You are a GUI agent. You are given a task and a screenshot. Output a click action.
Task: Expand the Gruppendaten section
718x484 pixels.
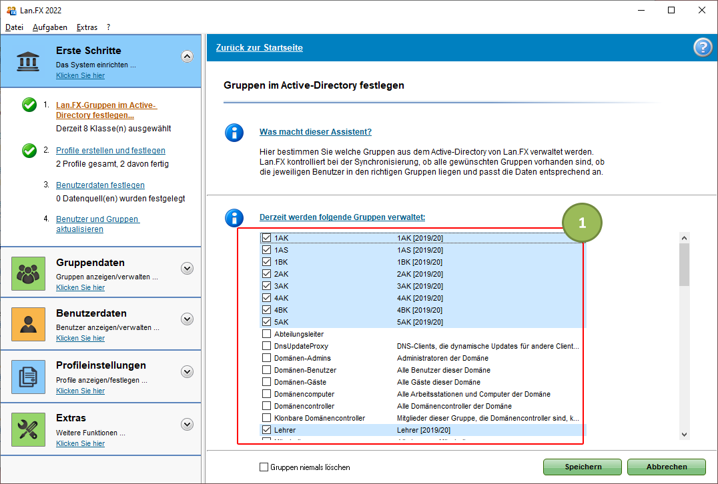coord(187,268)
